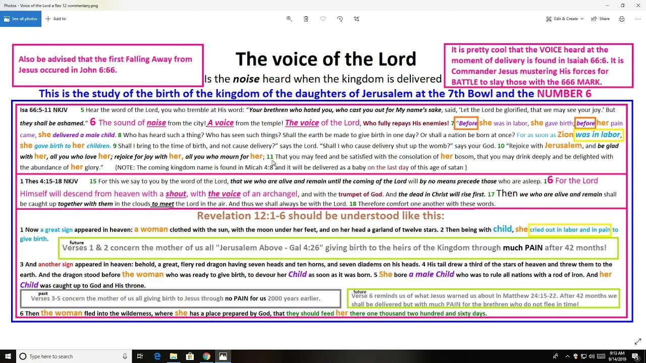The height and width of the screenshot is (363, 646).
Task: Delete the photo with the trash icon
Action: point(306,19)
